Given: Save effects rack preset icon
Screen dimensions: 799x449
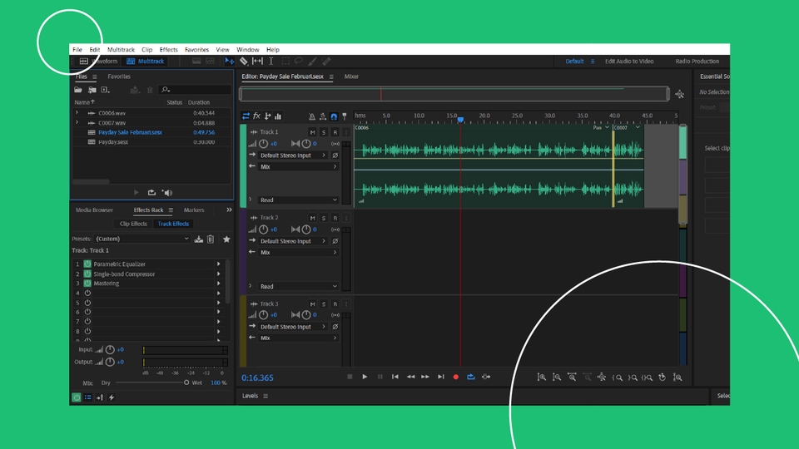Looking at the screenshot, I should [199, 239].
